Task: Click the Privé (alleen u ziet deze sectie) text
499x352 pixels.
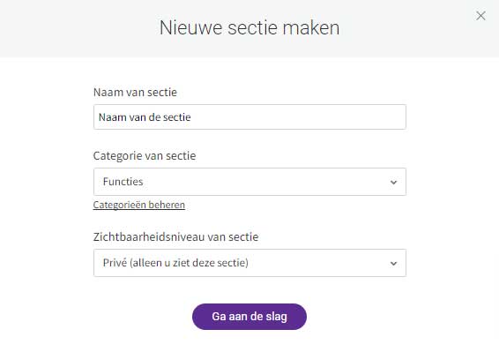Action: tap(175, 263)
